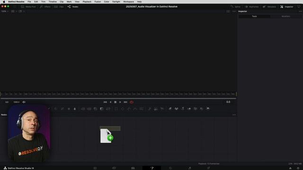303x170 pixels.
Task: Toggle the Spline editor panel
Action: tap(235, 7)
